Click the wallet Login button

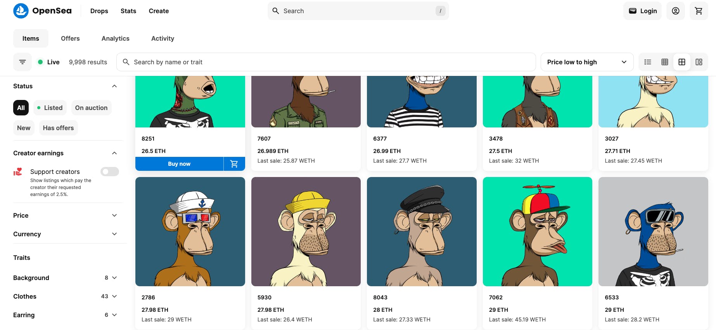(643, 11)
